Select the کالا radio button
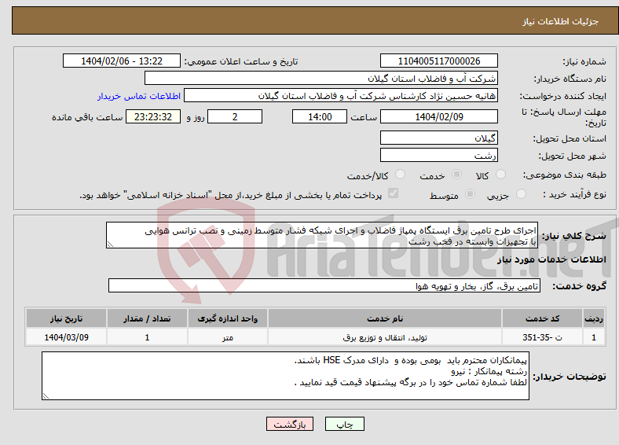This screenshot has width=619, height=445. pyautogui.click(x=500, y=175)
